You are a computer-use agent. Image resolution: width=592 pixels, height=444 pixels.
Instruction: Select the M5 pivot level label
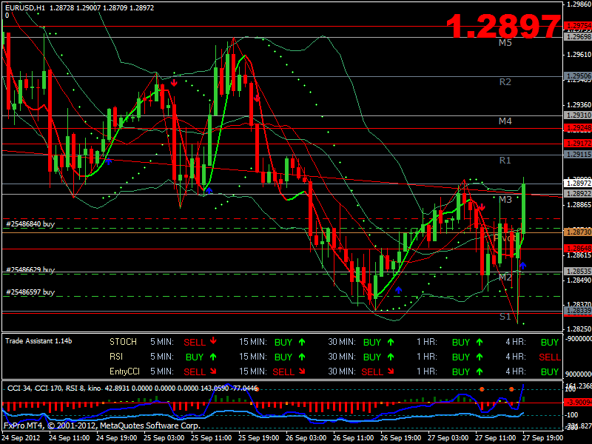pyautogui.click(x=505, y=43)
